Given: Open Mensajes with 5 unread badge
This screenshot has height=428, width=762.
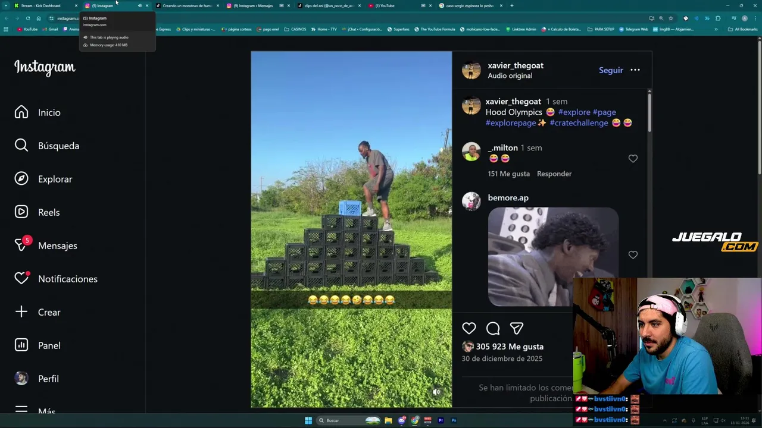Looking at the screenshot, I should coord(46,246).
